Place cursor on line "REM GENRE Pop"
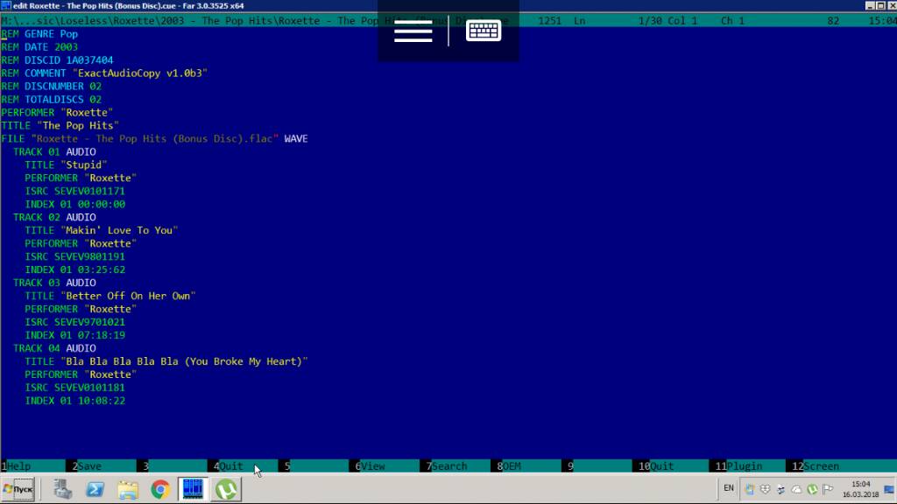The height and width of the screenshot is (504, 897). pyautogui.click(x=39, y=34)
